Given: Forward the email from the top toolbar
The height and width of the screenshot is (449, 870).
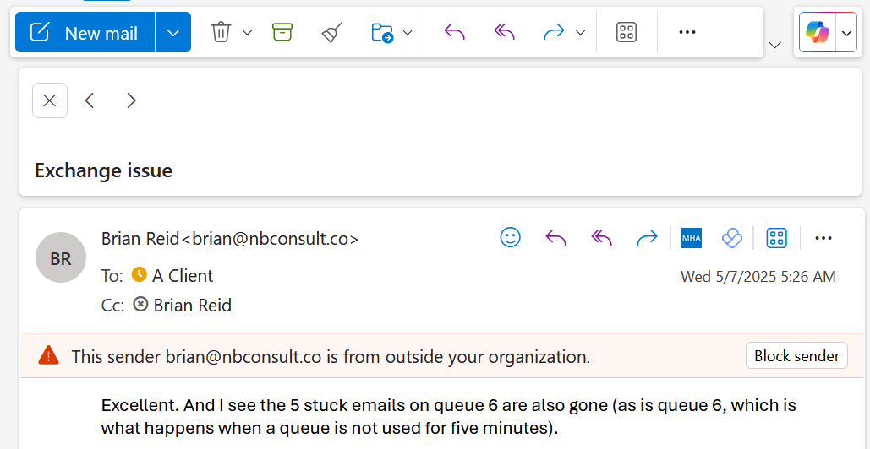Looking at the screenshot, I should (555, 32).
